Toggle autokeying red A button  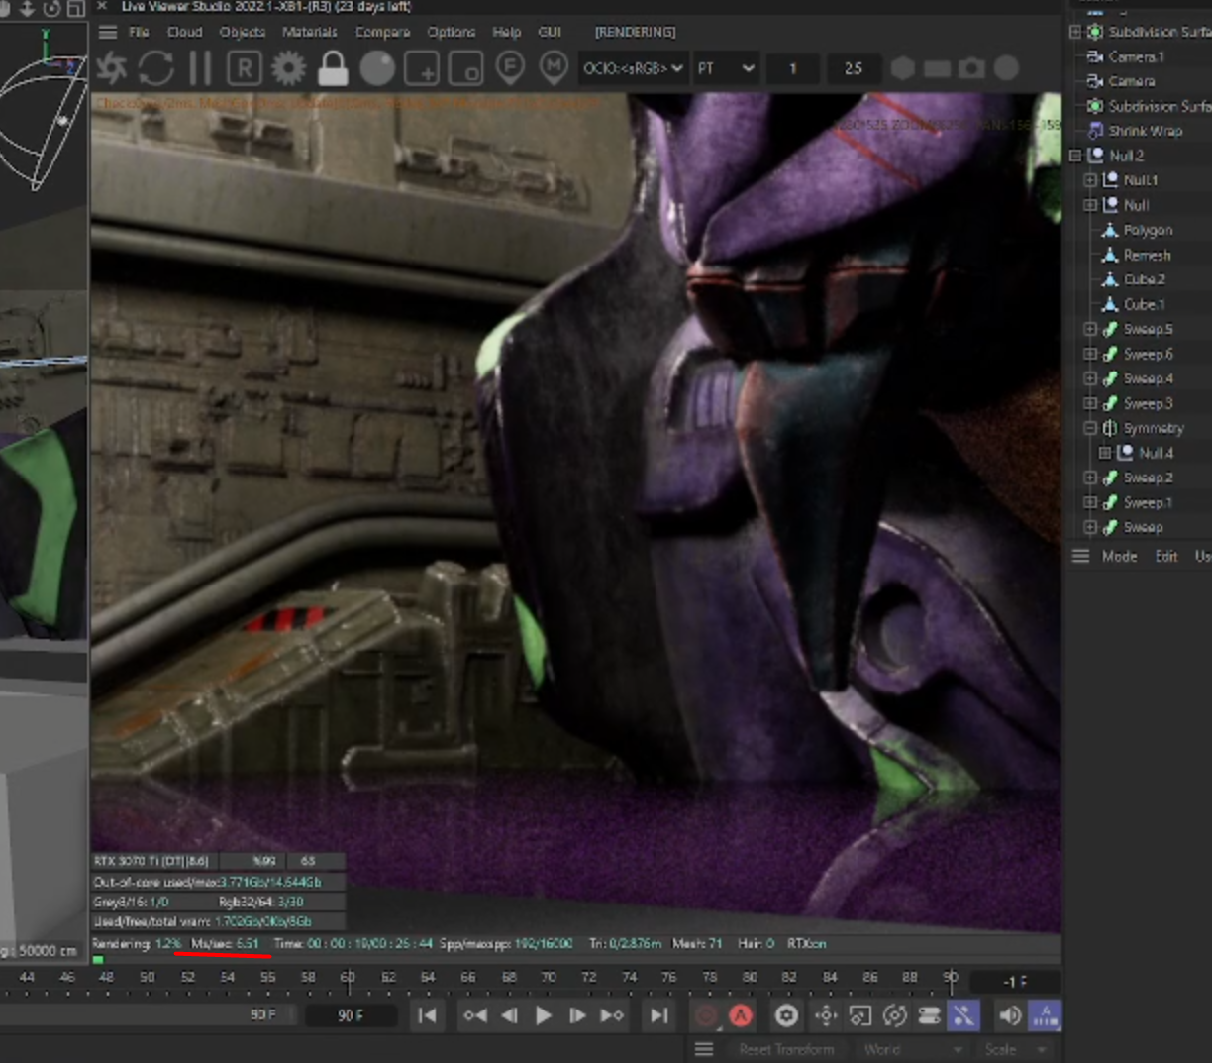point(741,1015)
